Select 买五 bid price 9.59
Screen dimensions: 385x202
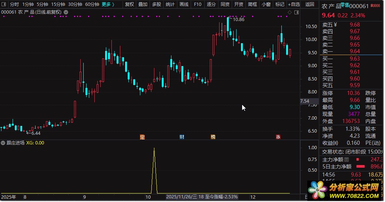(x=355, y=85)
